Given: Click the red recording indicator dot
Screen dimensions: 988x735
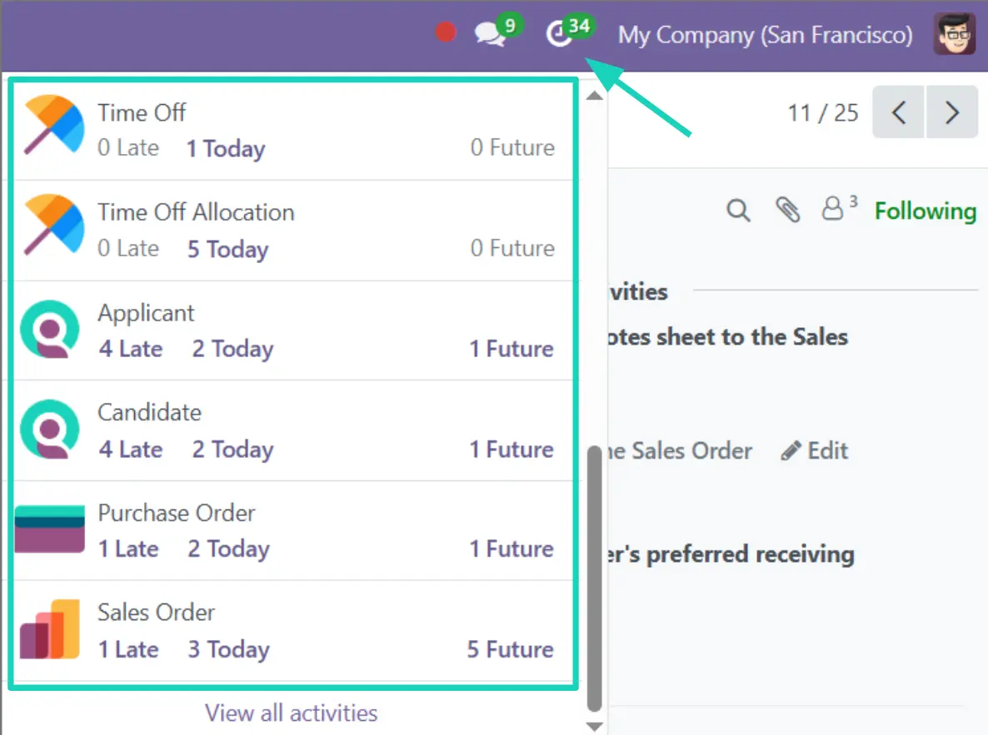Looking at the screenshot, I should [447, 32].
